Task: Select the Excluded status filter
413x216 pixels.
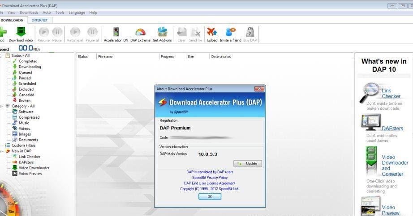Action: [26, 89]
